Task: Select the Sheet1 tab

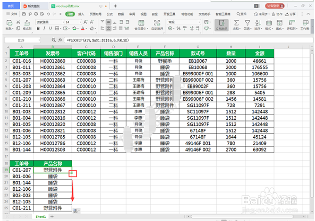Action: click(41, 216)
